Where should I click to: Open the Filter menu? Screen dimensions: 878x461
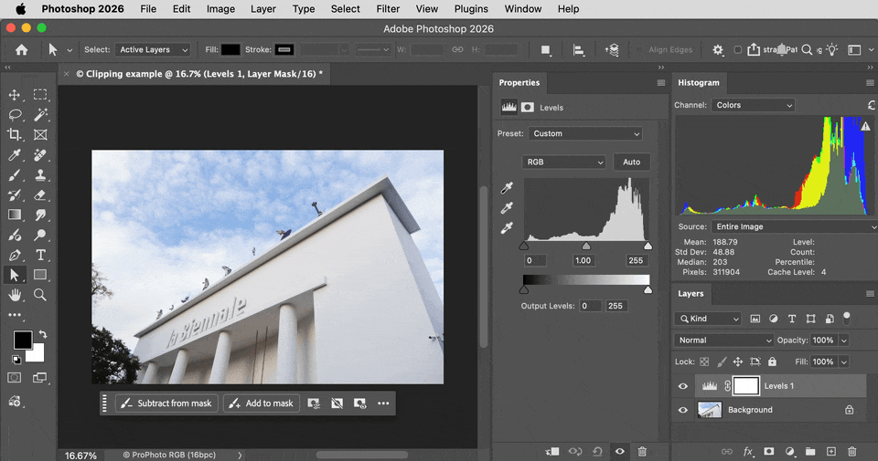[x=388, y=9]
